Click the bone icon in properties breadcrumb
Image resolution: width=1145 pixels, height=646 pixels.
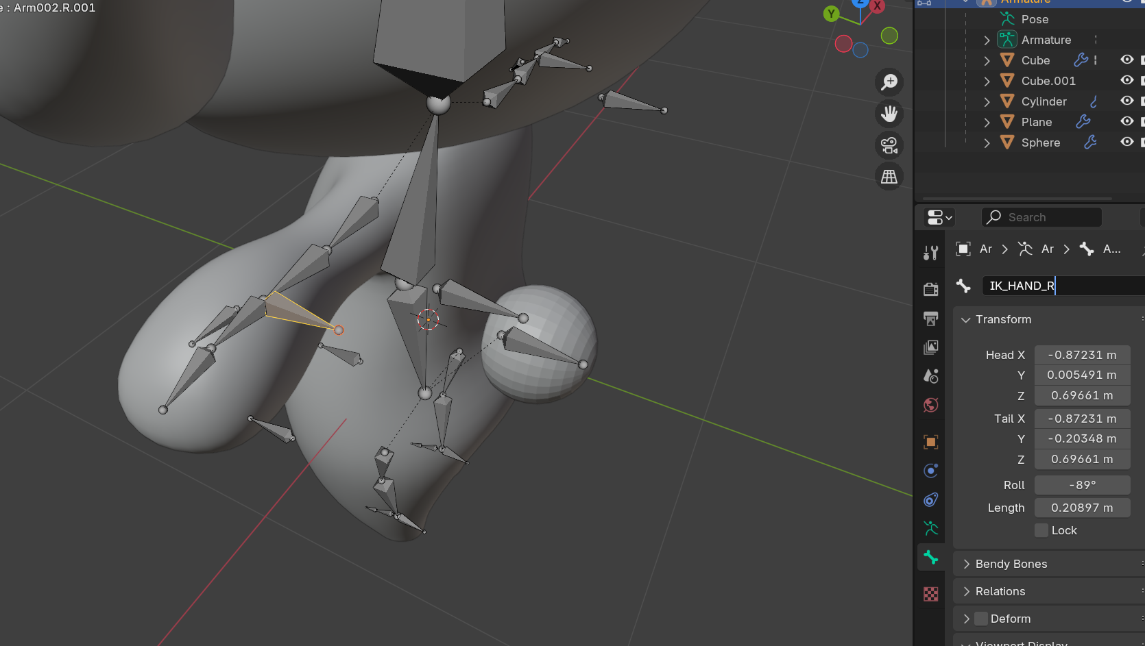(x=1087, y=249)
